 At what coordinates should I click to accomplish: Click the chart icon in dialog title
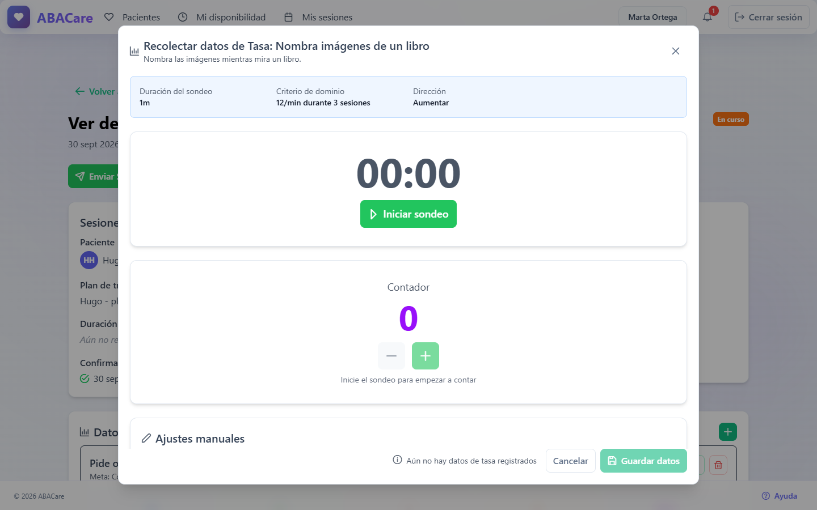[134, 51]
